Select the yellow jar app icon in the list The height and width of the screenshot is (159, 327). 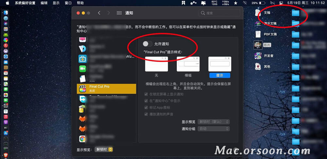pyautogui.click(x=81, y=109)
